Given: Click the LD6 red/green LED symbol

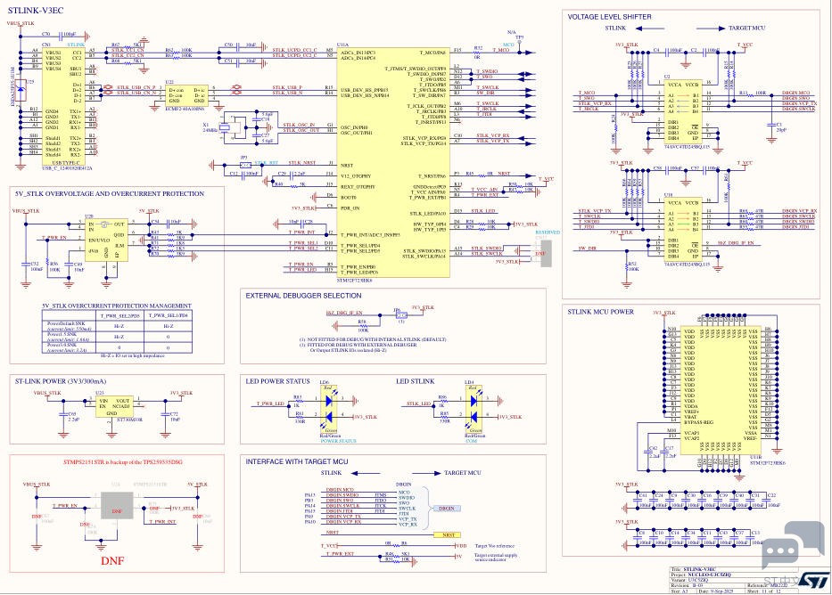Looking at the screenshot, I should pyautogui.click(x=328, y=409).
